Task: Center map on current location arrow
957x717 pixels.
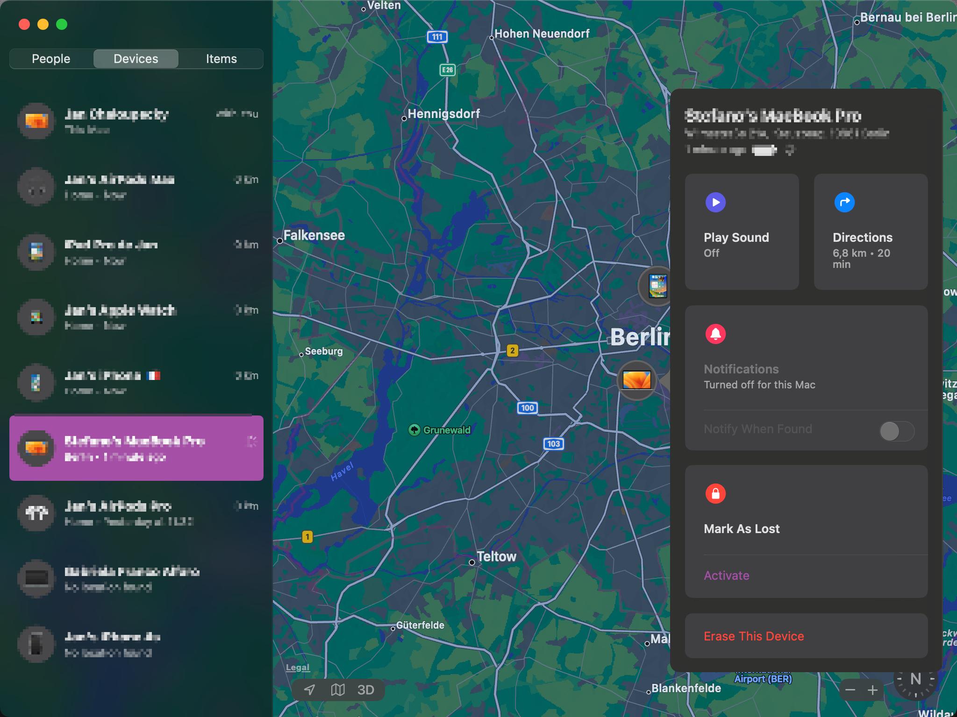Action: click(309, 689)
